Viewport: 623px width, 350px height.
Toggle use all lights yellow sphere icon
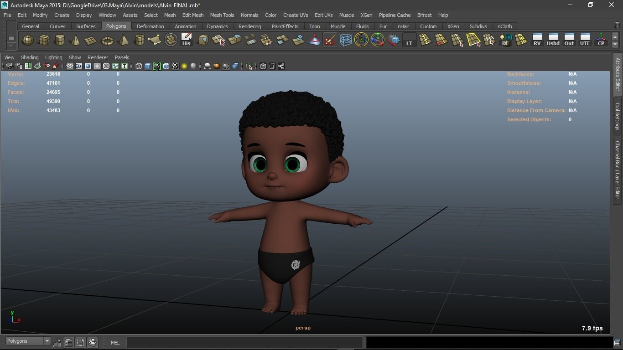pos(184,66)
